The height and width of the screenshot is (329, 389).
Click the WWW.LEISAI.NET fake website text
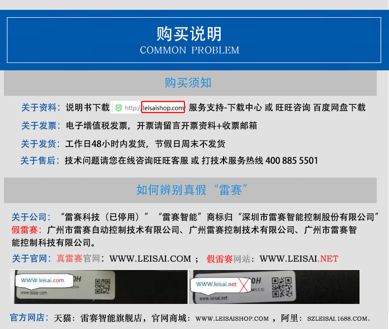[x=299, y=259]
